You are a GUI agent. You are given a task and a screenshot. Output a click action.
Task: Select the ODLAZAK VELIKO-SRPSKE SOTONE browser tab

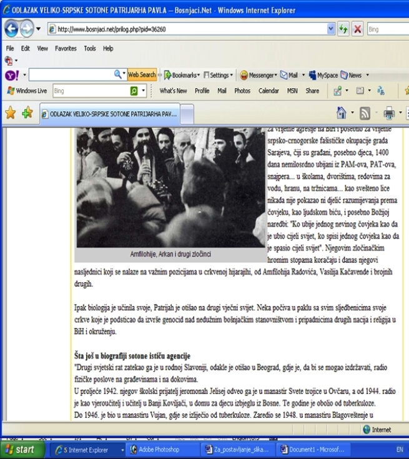pyautogui.click(x=110, y=114)
